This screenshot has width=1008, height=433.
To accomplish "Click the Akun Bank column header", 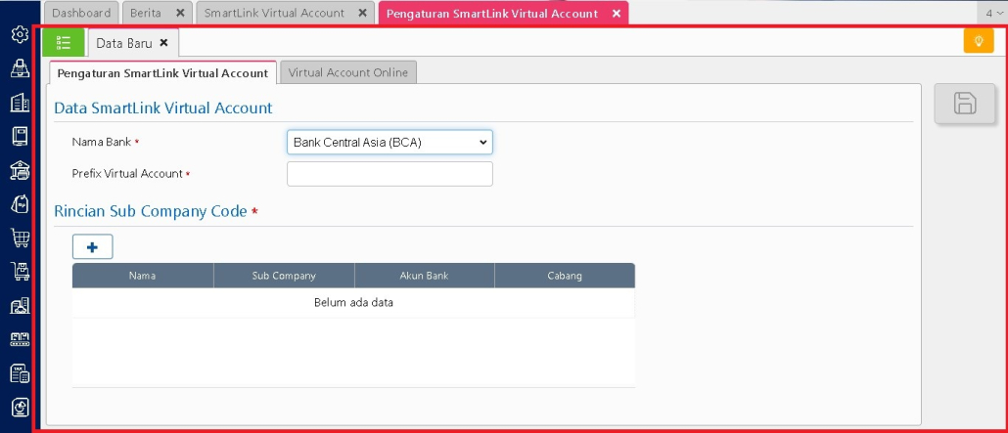I will (x=424, y=276).
